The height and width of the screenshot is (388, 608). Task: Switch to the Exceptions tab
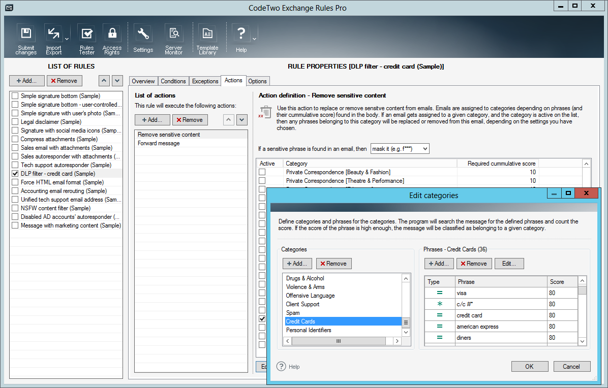coord(205,81)
